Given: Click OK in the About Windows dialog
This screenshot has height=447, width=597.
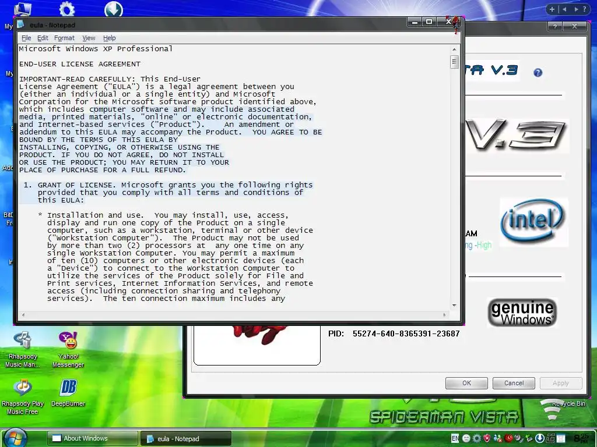Looking at the screenshot, I should 466,383.
